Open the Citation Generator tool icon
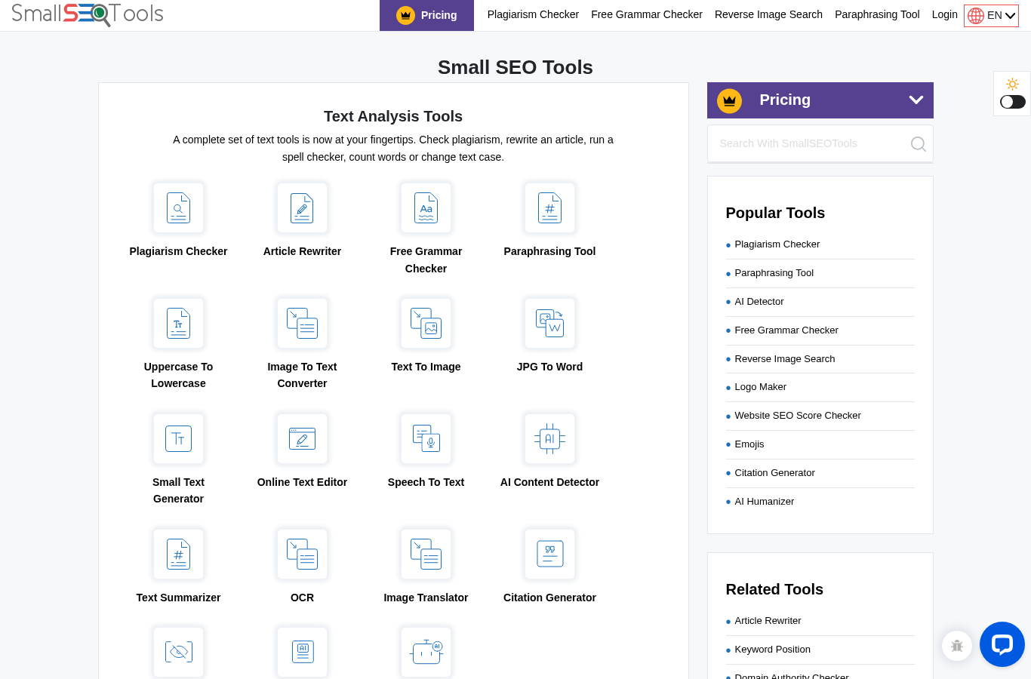This screenshot has width=1031, height=679. click(x=549, y=555)
